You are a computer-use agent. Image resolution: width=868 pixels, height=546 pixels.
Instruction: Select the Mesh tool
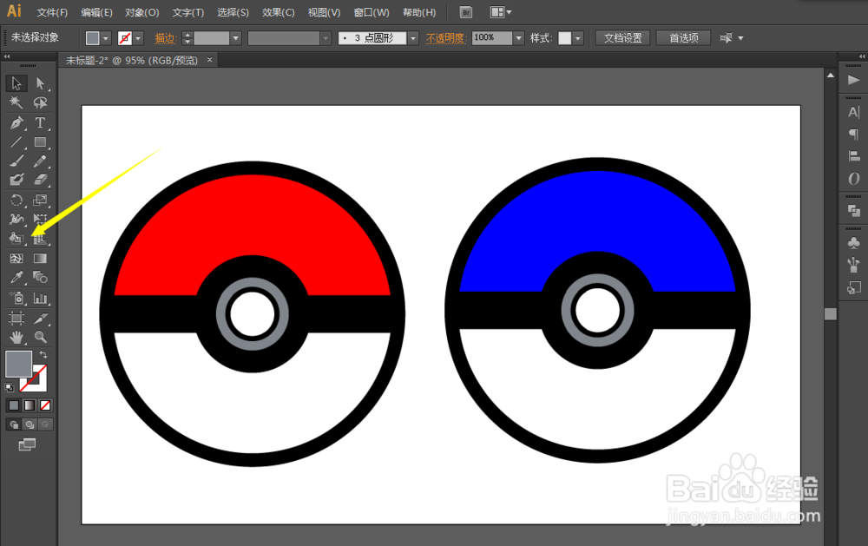pos(16,259)
